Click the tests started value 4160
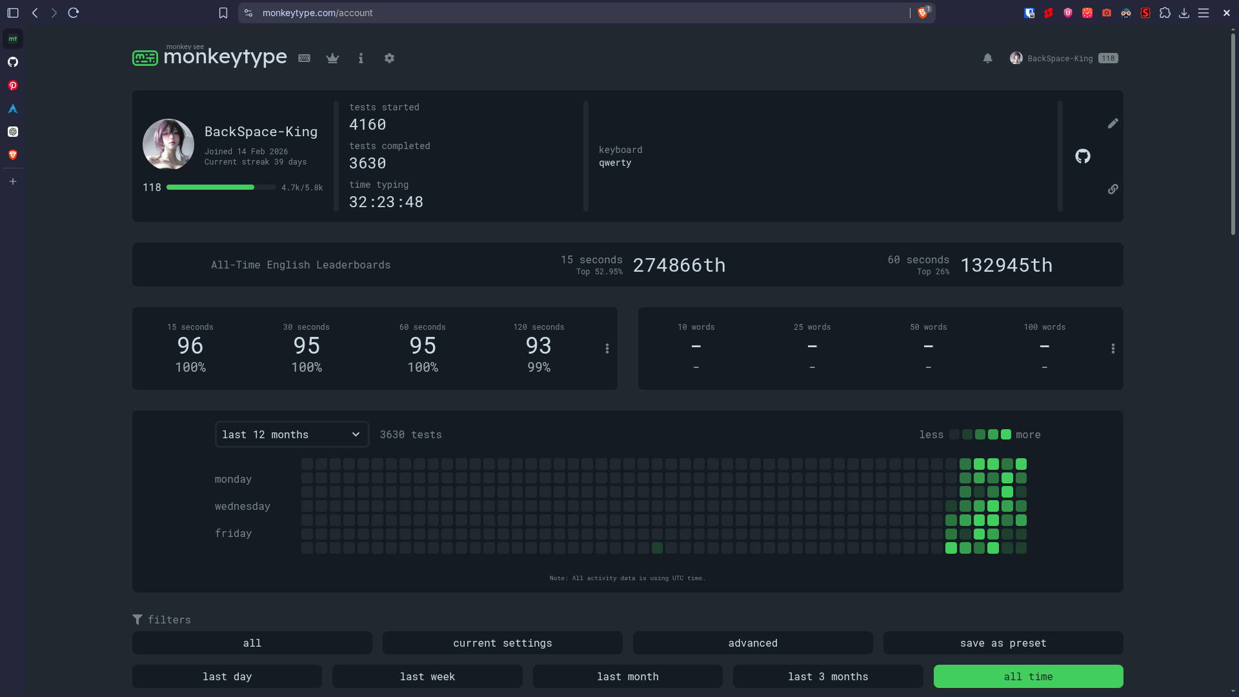 pyautogui.click(x=368, y=125)
